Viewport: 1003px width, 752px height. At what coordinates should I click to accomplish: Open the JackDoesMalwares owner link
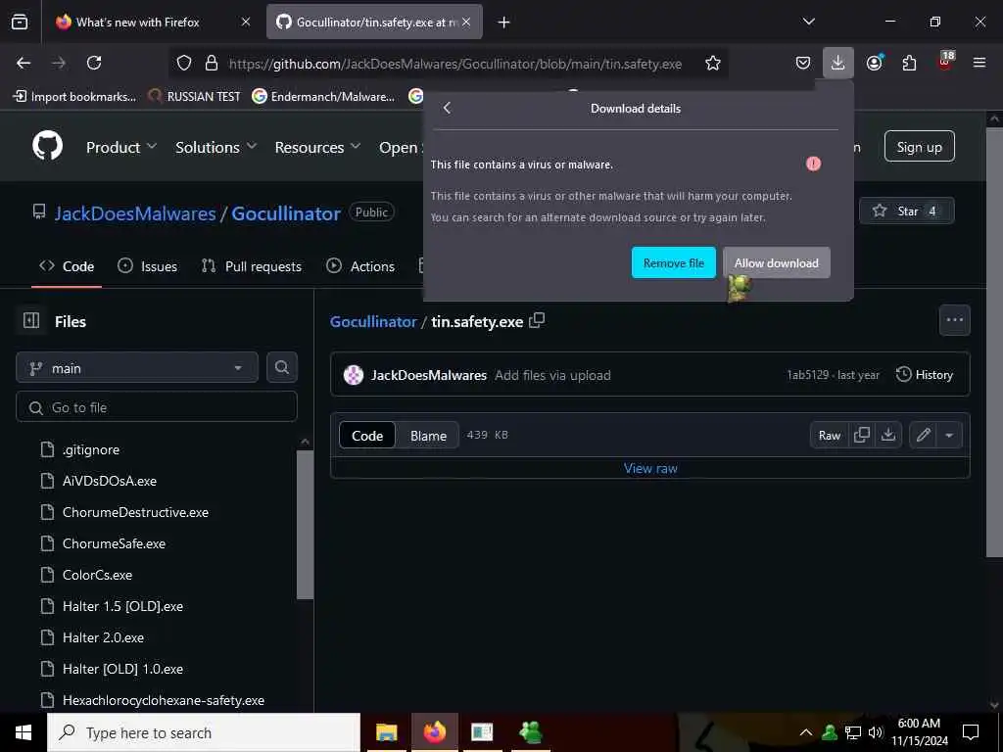coord(135,213)
